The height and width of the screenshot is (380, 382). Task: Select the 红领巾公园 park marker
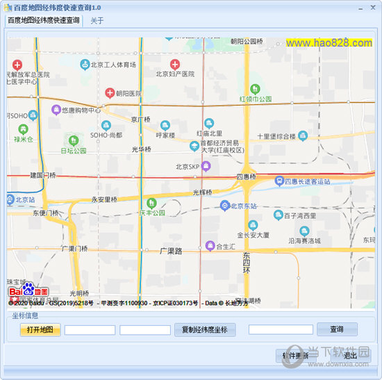click(255, 90)
